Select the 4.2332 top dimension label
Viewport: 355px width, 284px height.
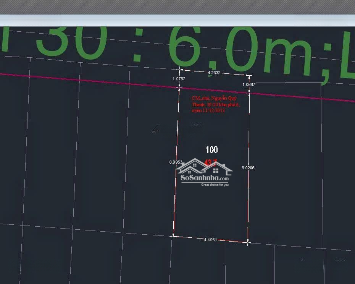click(214, 72)
